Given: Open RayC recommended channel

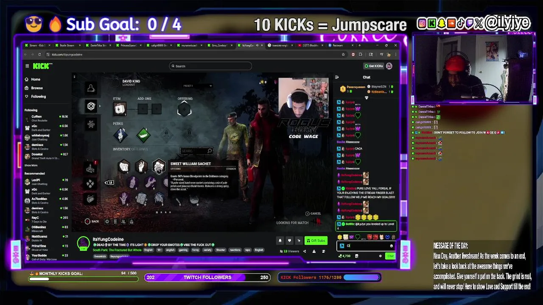Looking at the screenshot, I should (46, 219).
